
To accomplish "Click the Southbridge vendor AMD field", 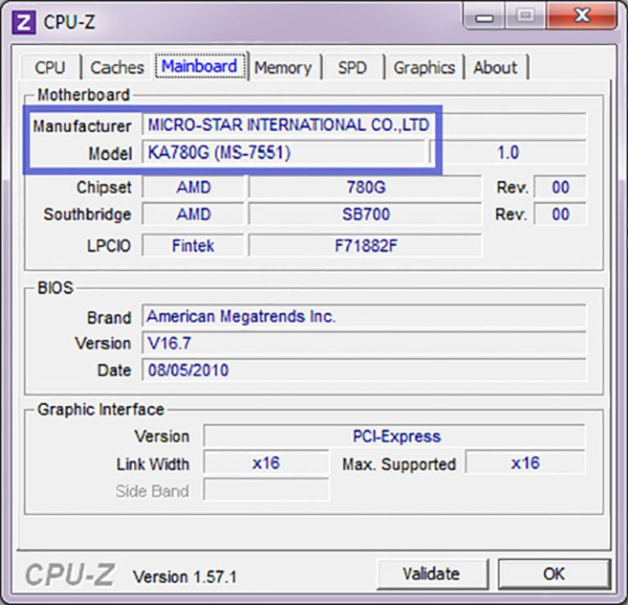I will point(193,214).
